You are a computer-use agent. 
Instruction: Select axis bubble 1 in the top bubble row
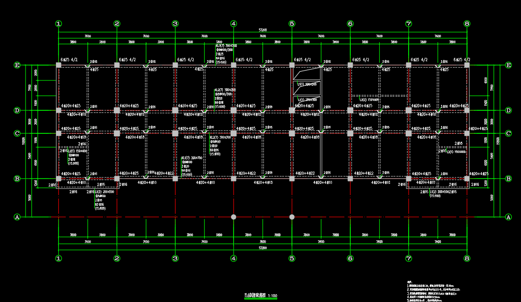[x=58, y=24]
